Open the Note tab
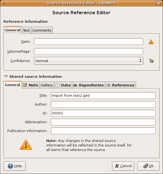 point(30,85)
